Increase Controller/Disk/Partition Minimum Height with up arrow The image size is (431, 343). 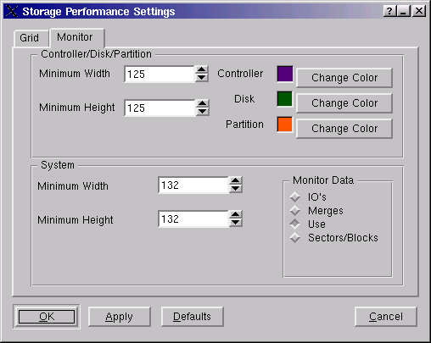(x=202, y=103)
